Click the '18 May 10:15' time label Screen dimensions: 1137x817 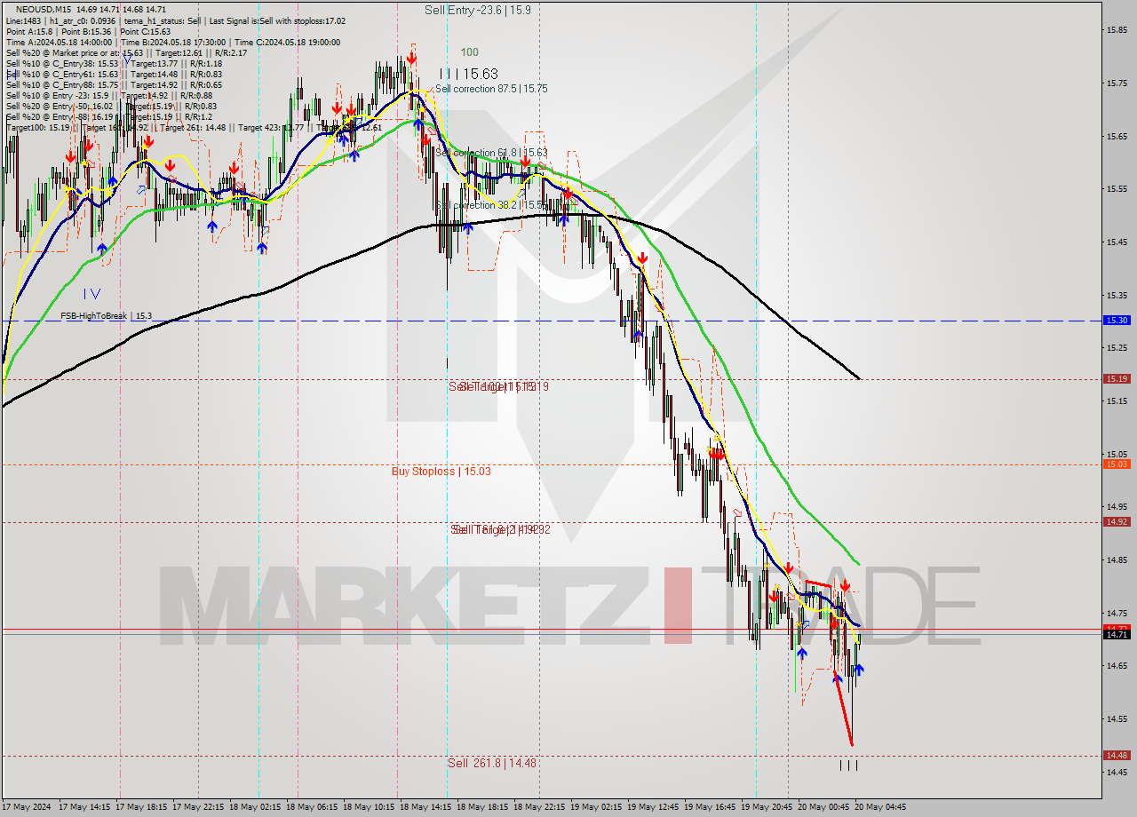click(370, 807)
